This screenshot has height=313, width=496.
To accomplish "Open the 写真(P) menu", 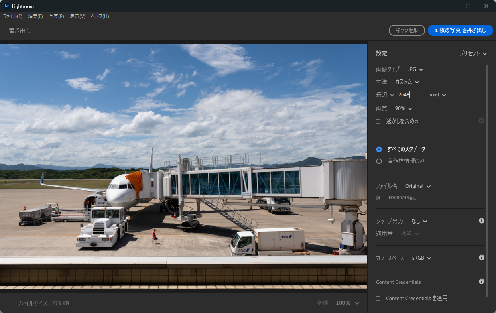I will [56, 16].
